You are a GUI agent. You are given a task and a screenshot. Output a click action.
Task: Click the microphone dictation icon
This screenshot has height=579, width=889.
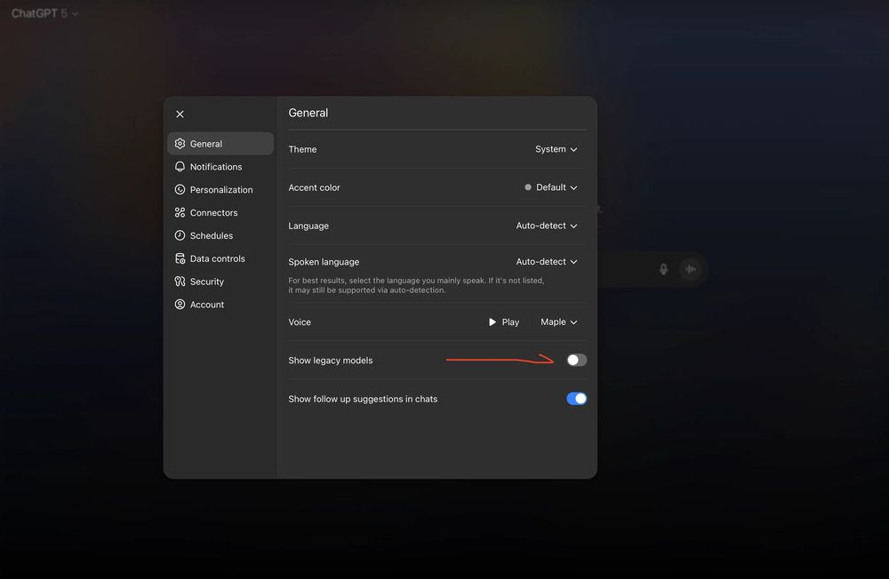click(x=663, y=269)
